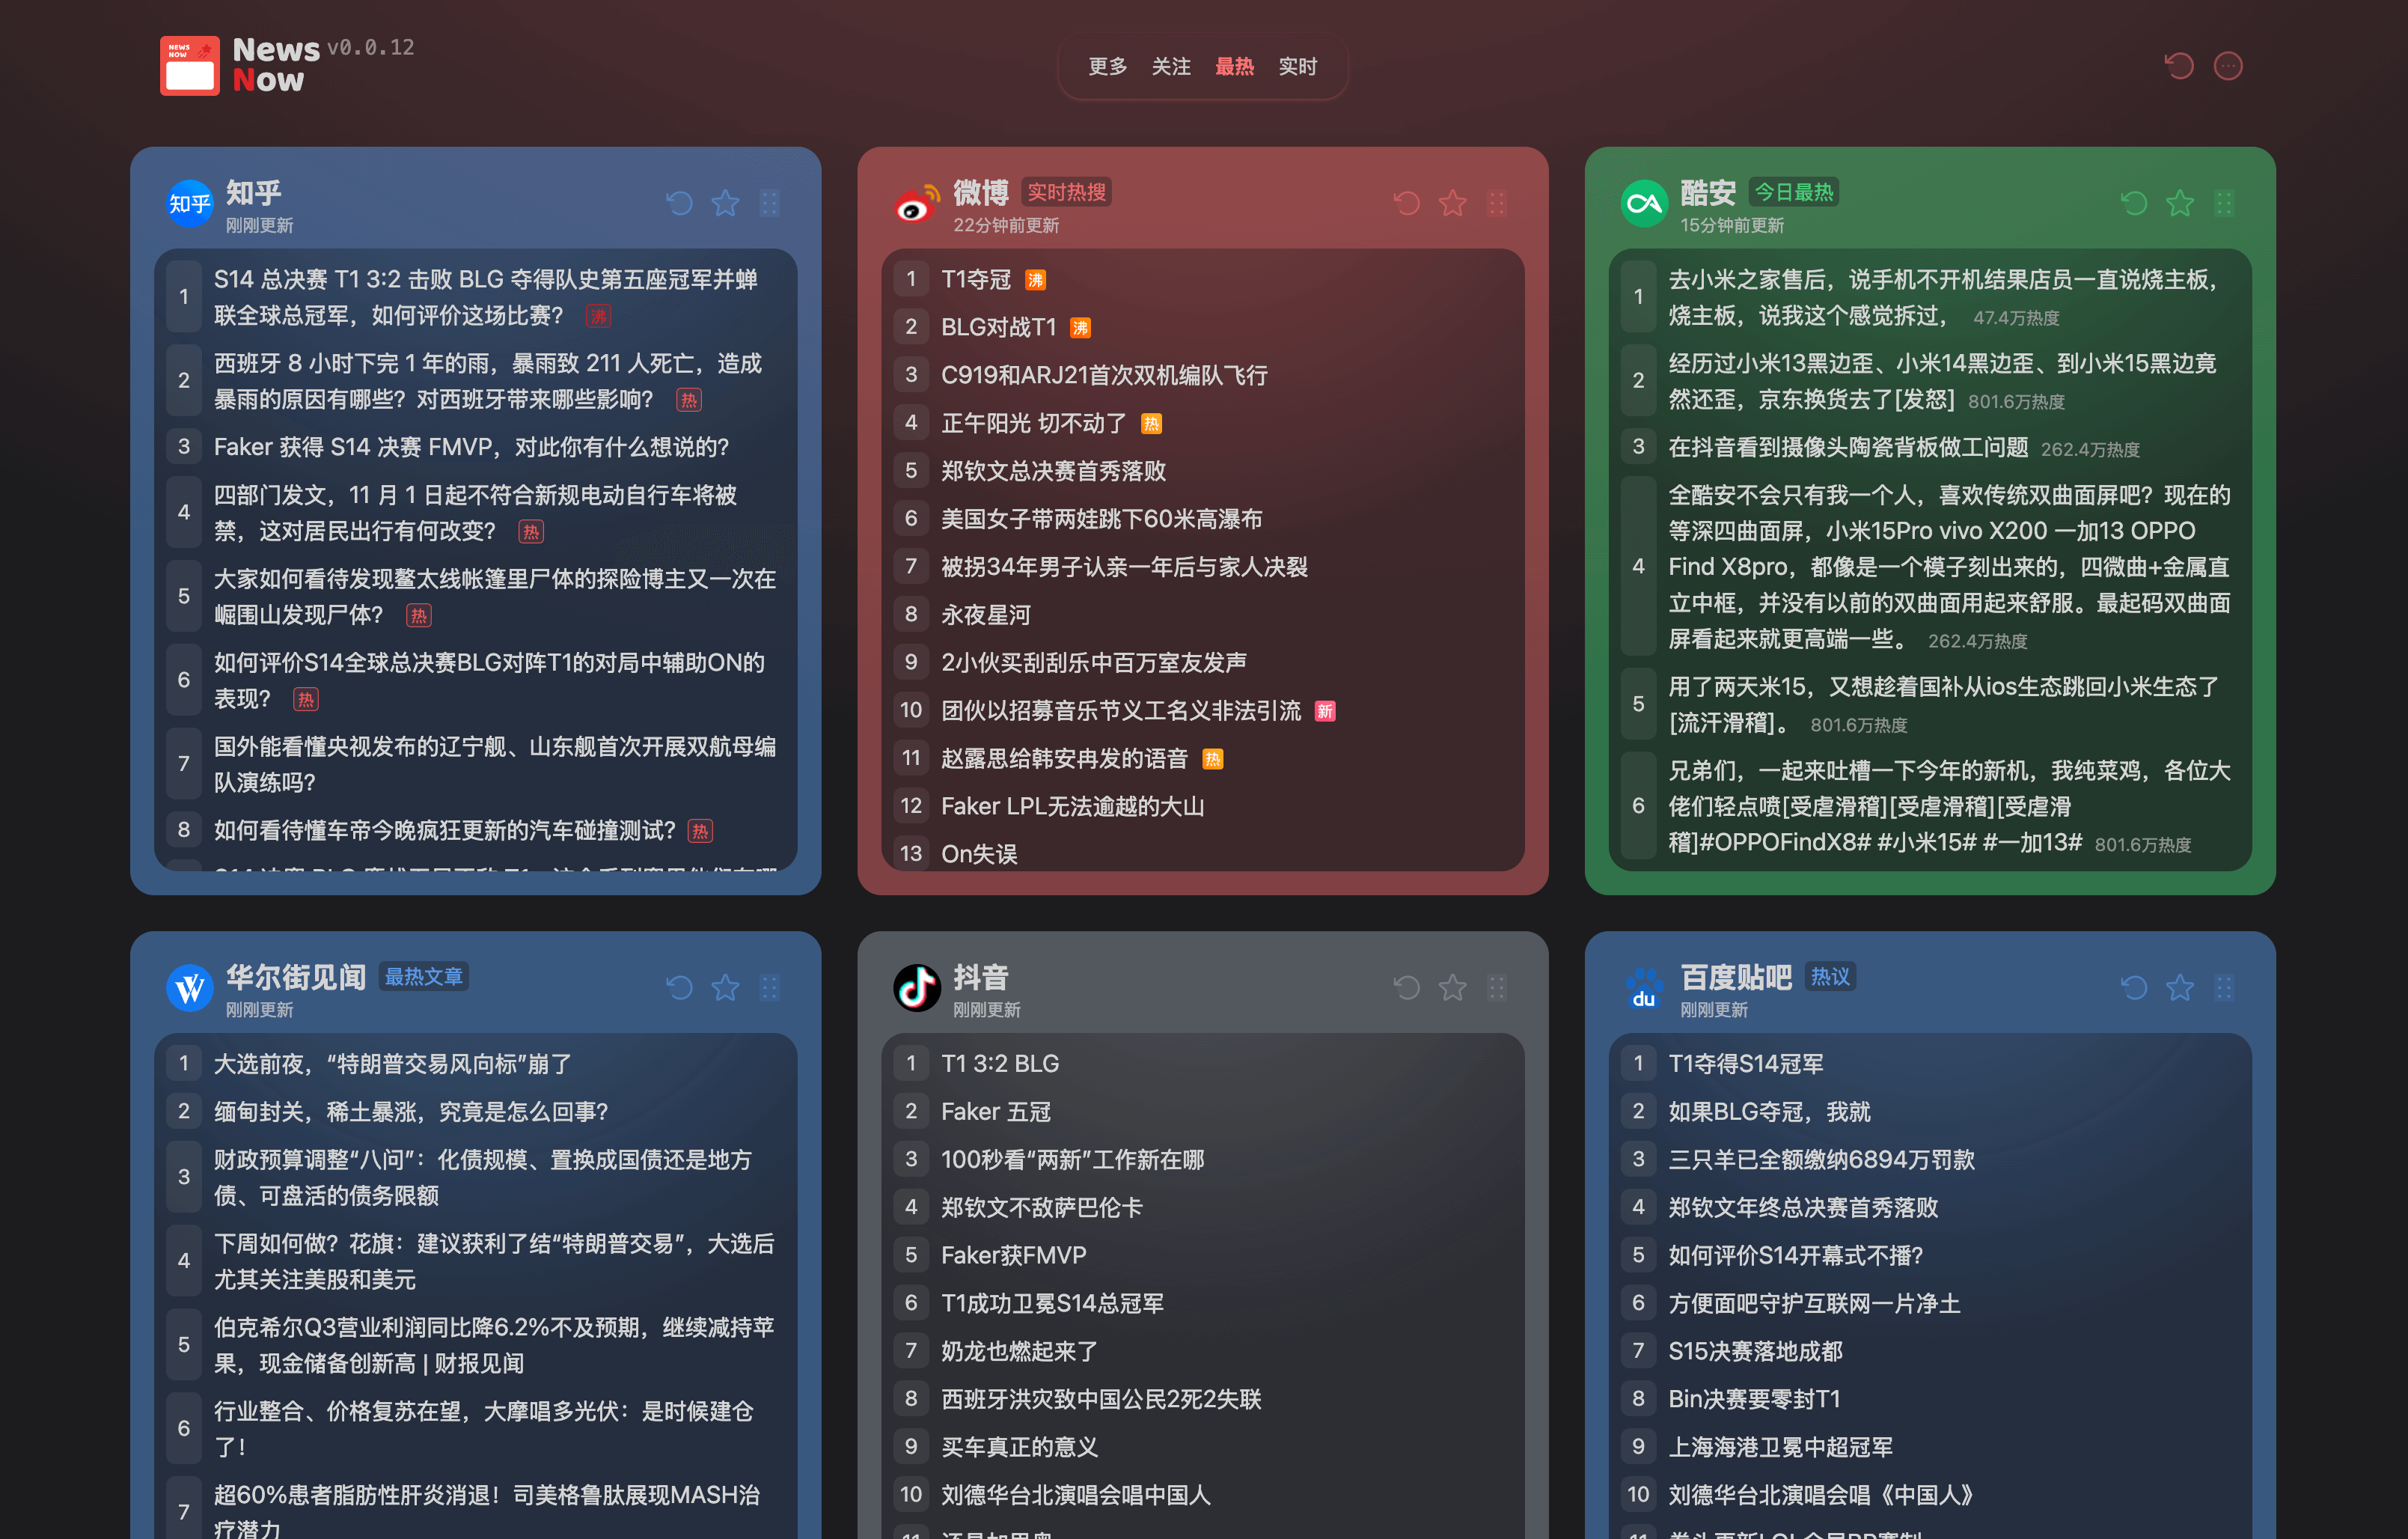
Task: Refresh all feeds with the top-right refresh icon
Action: click(2179, 66)
